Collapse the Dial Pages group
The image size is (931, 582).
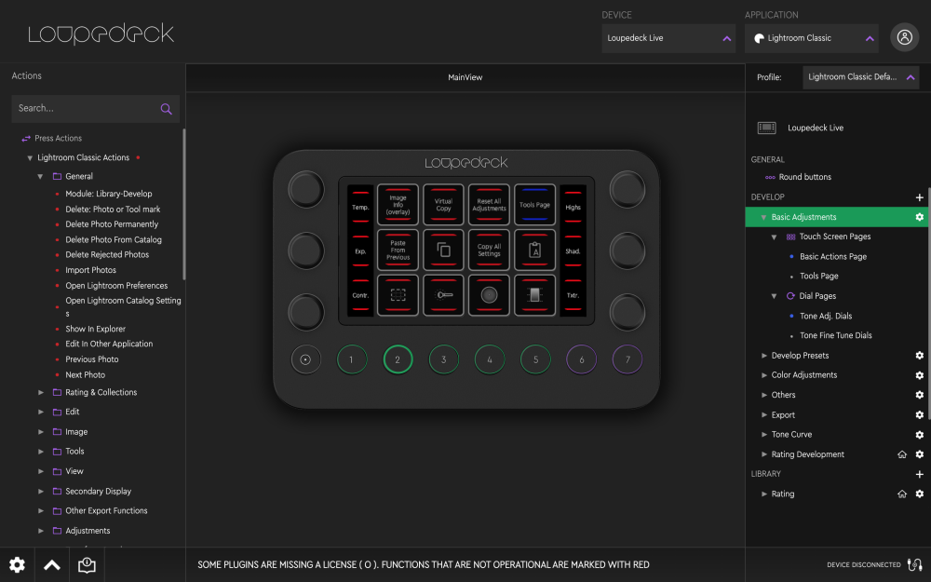(774, 296)
